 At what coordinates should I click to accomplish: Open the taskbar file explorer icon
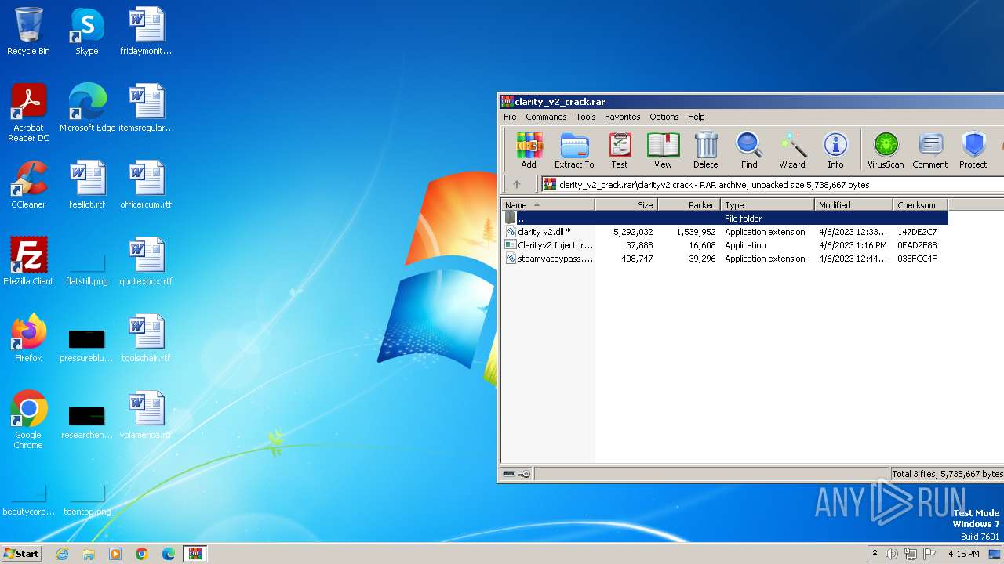click(89, 554)
